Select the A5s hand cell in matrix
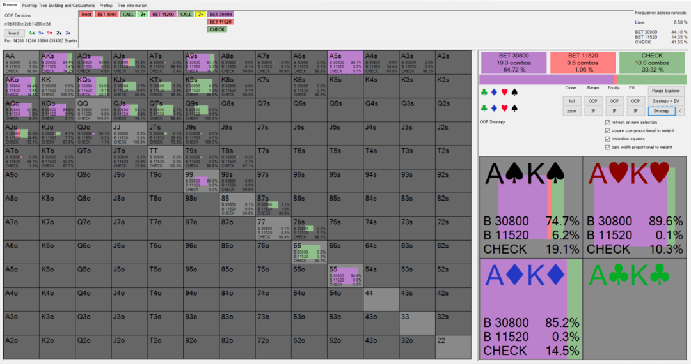Viewport: 691px width, 364px height. coord(345,63)
